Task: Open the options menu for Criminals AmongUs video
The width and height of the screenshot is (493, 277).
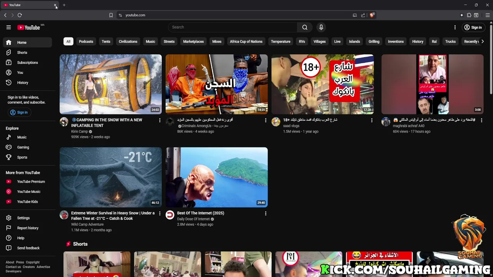Action: (265, 120)
